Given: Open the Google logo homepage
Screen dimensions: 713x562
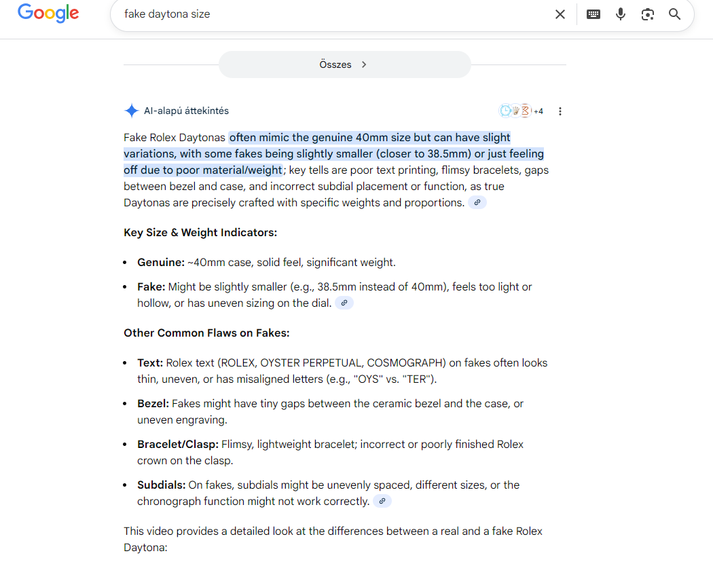Looking at the screenshot, I should [48, 13].
